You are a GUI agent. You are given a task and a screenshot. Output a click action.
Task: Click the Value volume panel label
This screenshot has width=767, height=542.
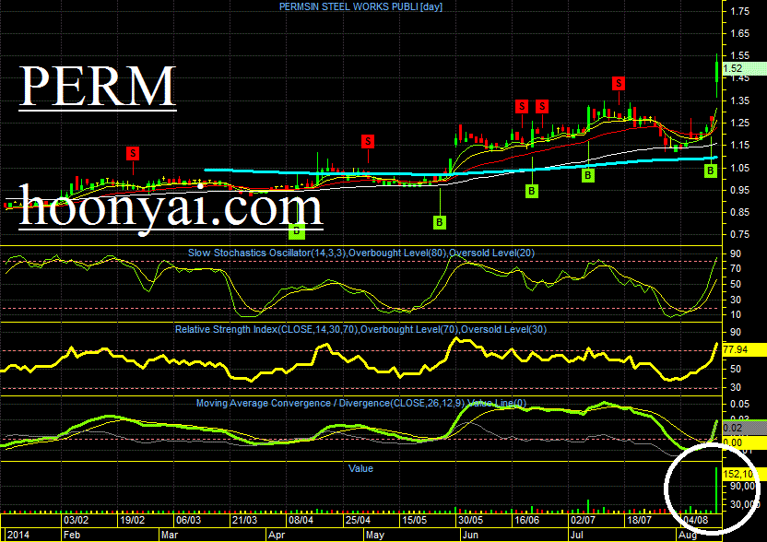(360, 468)
